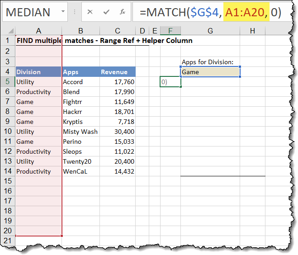
Task: Click the Revenue table header cell
Action: coord(118,72)
